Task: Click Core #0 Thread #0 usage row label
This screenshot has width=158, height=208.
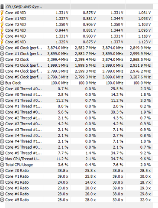Action: (23, 89)
